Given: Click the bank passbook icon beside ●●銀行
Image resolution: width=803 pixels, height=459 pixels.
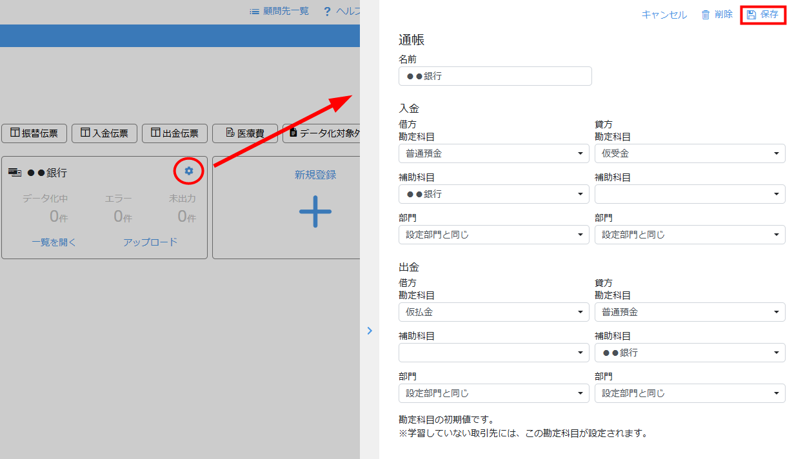Looking at the screenshot, I should 14,173.
